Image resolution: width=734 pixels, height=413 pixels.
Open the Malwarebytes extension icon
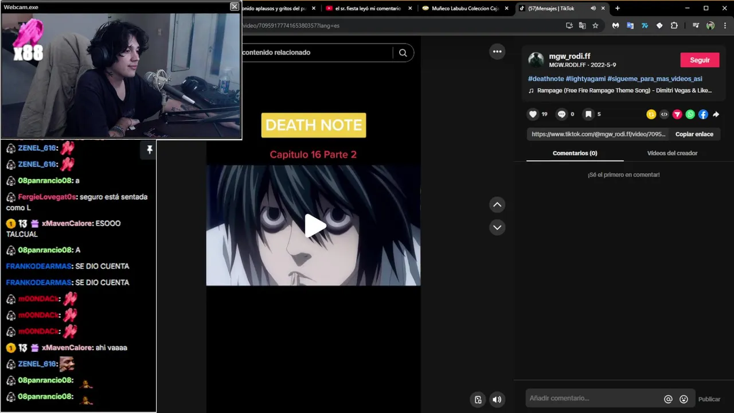click(615, 25)
